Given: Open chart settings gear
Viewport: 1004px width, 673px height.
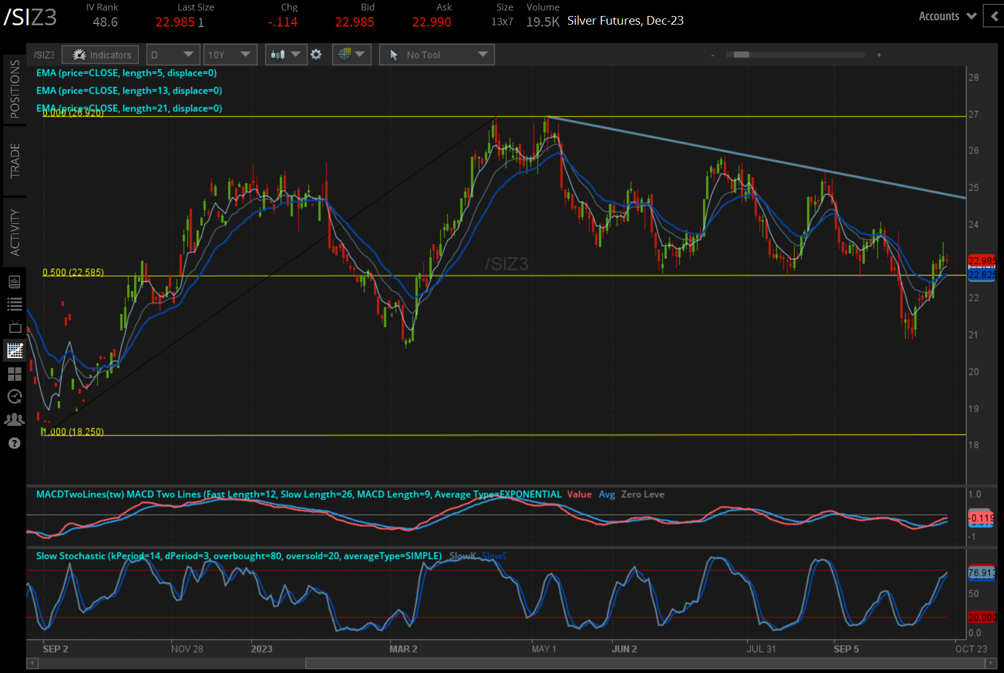Looking at the screenshot, I should [316, 54].
